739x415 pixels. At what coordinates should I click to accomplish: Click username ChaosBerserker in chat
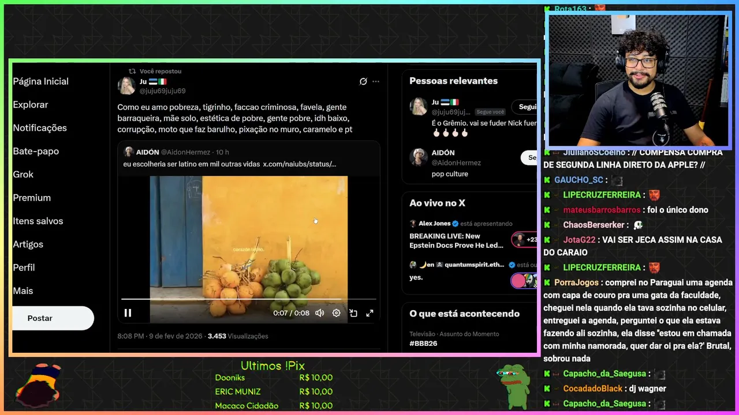pyautogui.click(x=594, y=225)
